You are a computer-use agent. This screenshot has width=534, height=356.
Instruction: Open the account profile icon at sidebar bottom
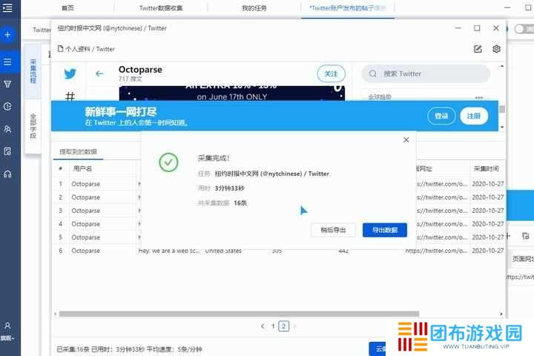click(x=7, y=326)
